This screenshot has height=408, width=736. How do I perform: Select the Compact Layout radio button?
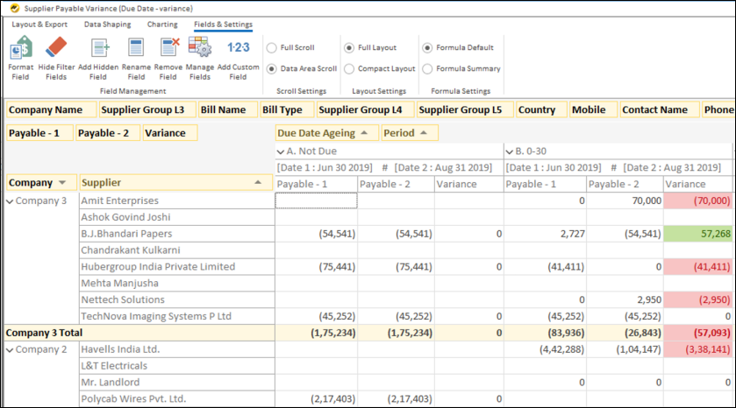[350, 69]
